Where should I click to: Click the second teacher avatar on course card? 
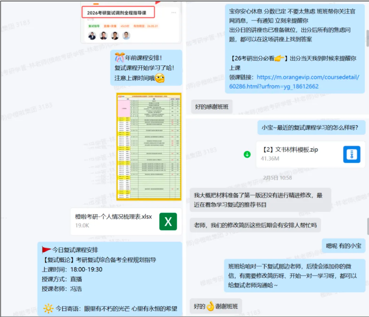(x=104, y=36)
